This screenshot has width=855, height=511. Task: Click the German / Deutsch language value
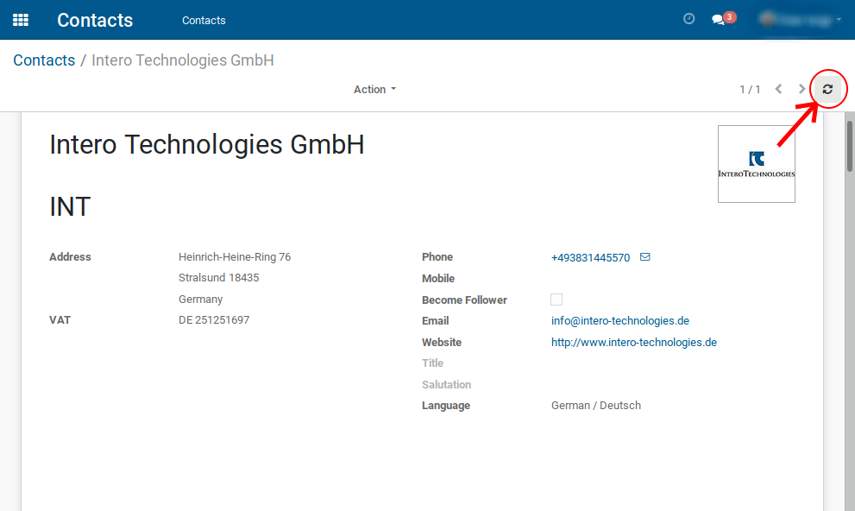pos(596,405)
